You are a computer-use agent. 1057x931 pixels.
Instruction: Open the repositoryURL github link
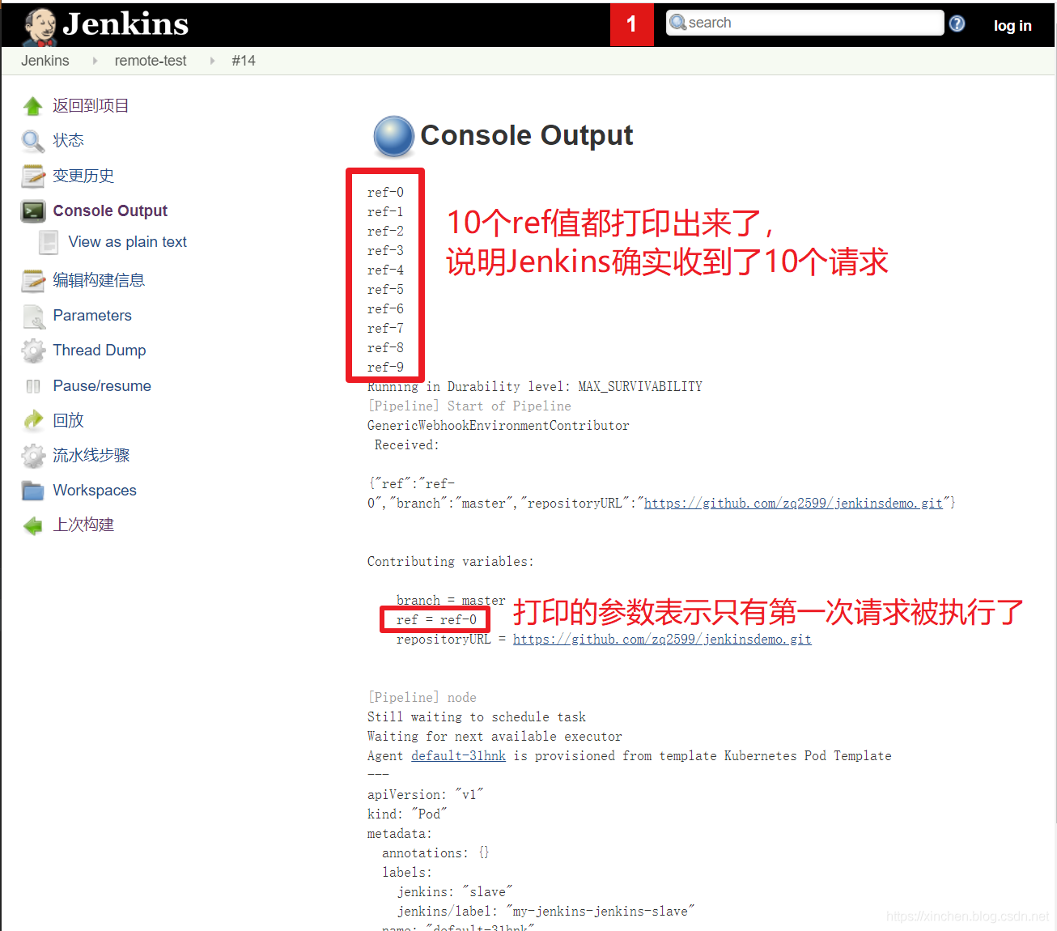pos(662,640)
